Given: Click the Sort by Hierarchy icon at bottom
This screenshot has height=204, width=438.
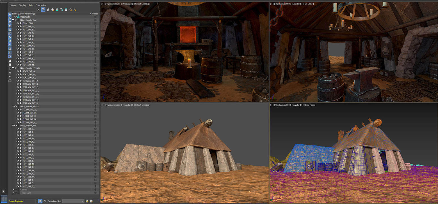Looking at the screenshot, I should 44,201.
